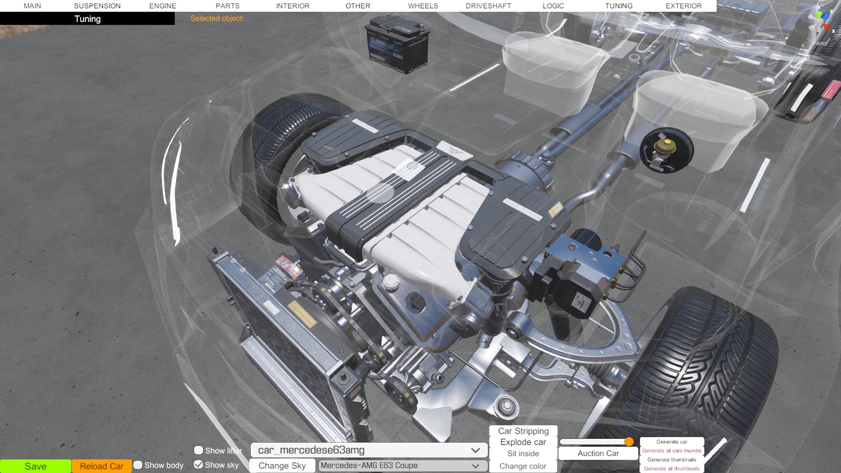Open the DRIVESHAFT menu
Screen dimensions: 841x473
pos(488,6)
